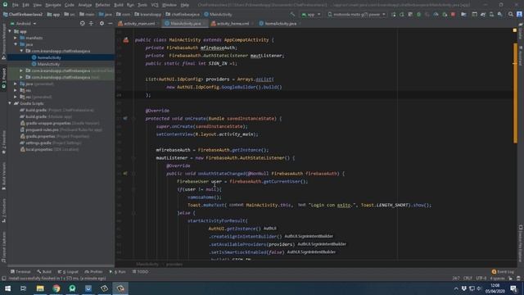Toggle the Project side panel tab
The height and width of the screenshot is (295, 524).
pyautogui.click(x=3, y=78)
